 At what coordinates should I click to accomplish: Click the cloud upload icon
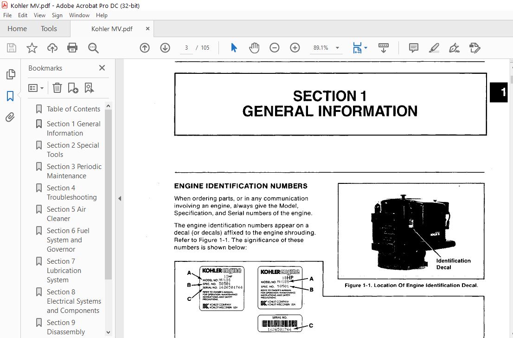[52, 48]
